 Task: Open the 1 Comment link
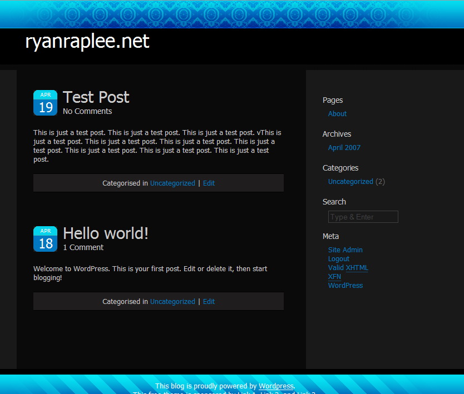coord(83,248)
